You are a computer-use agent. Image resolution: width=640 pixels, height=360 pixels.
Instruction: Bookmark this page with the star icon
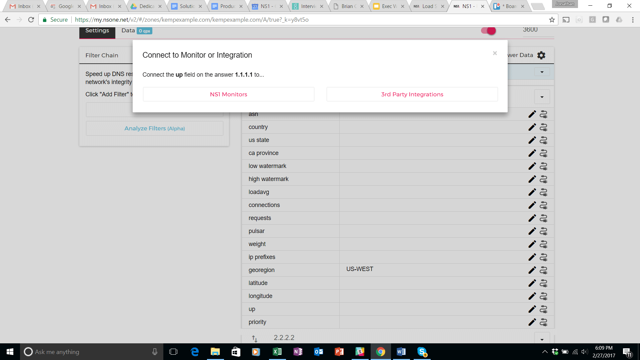point(552,20)
